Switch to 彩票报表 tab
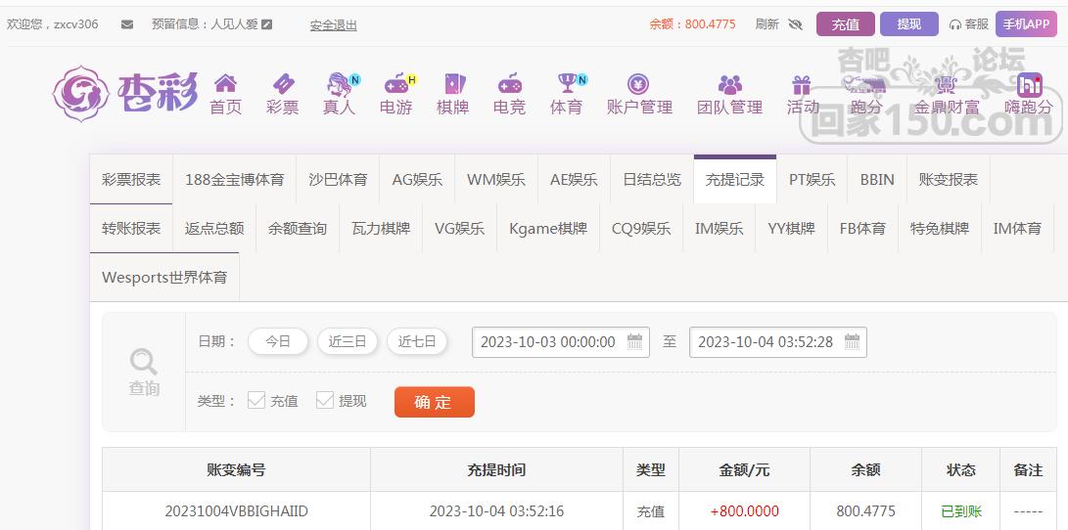Image resolution: width=1068 pixels, height=530 pixels. pos(131,180)
